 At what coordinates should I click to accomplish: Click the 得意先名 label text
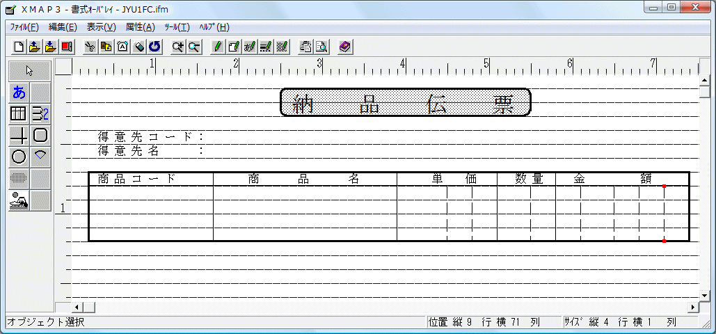(128, 151)
